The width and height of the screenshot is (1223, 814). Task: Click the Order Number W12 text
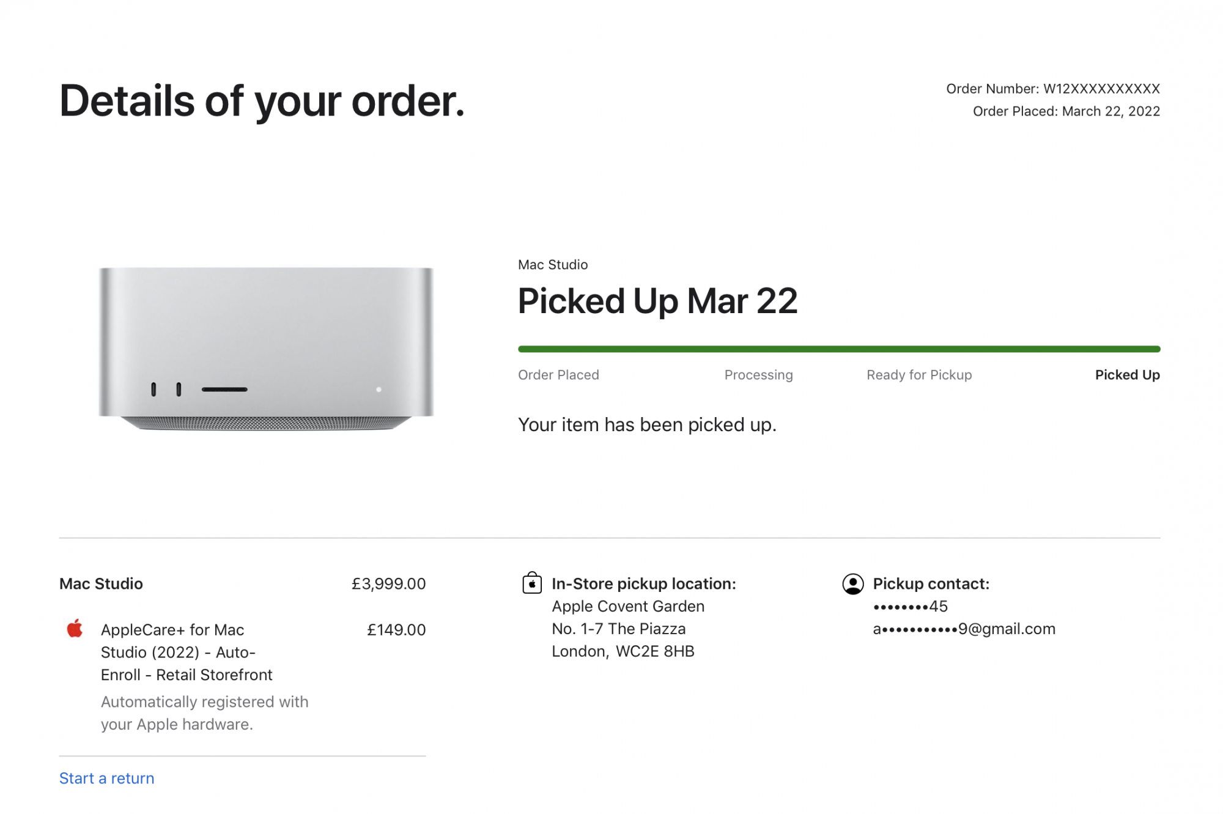tap(1053, 89)
